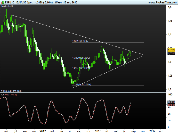The height and width of the screenshot is (133, 178).
Task: Click the yellow 1,3329 price tag
Action: (x=171, y=50)
